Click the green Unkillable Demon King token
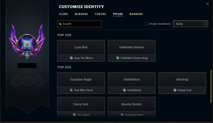 (x=118, y=58)
